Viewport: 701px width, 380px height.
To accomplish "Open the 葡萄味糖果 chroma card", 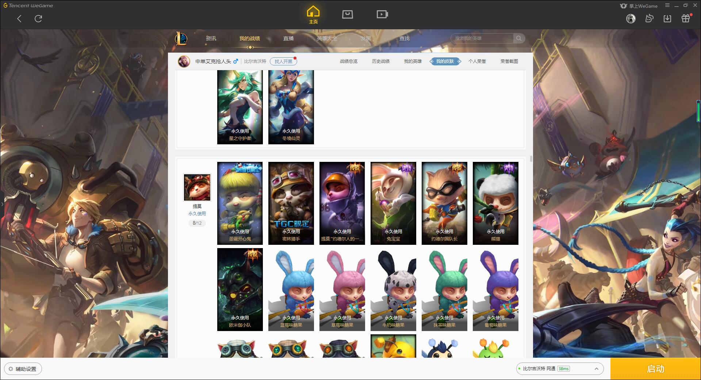I will click(x=495, y=289).
